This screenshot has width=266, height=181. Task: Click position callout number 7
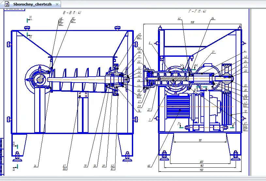pos(149,120)
